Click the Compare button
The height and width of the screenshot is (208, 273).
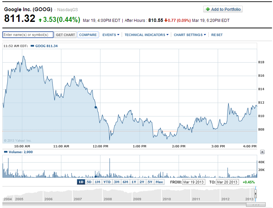pyautogui.click(x=88, y=35)
